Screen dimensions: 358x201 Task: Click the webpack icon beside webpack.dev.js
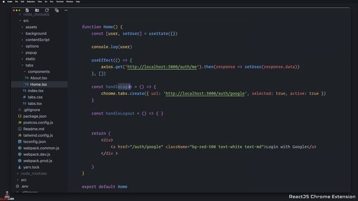coord(20,154)
